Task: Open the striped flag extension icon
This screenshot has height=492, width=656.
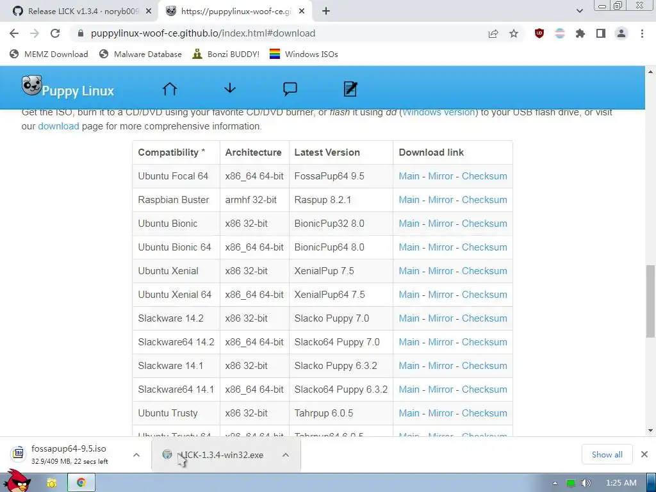Action: (x=559, y=33)
